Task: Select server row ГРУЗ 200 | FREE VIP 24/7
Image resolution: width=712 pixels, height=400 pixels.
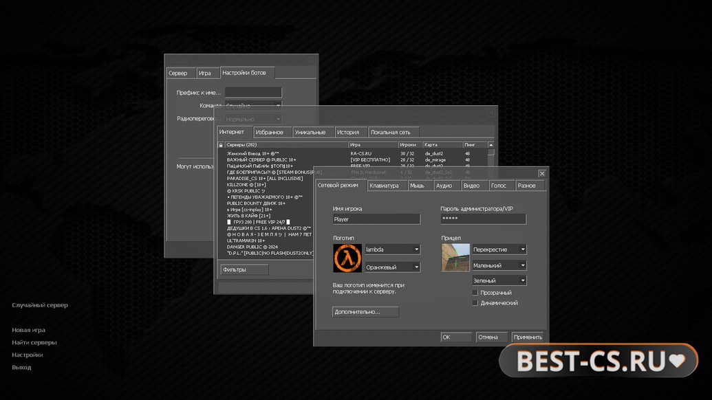Action: point(266,222)
